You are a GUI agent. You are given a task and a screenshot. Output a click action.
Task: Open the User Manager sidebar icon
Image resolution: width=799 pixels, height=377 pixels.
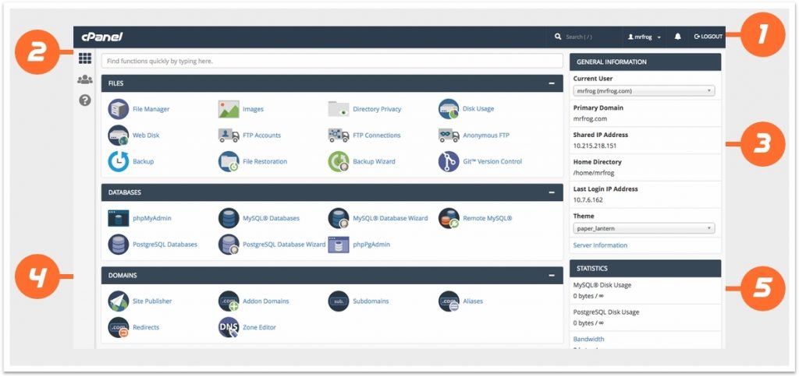(x=85, y=79)
